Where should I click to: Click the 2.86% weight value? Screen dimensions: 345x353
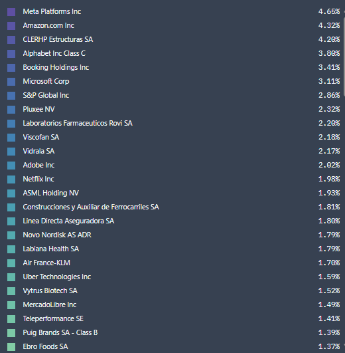tap(329, 95)
